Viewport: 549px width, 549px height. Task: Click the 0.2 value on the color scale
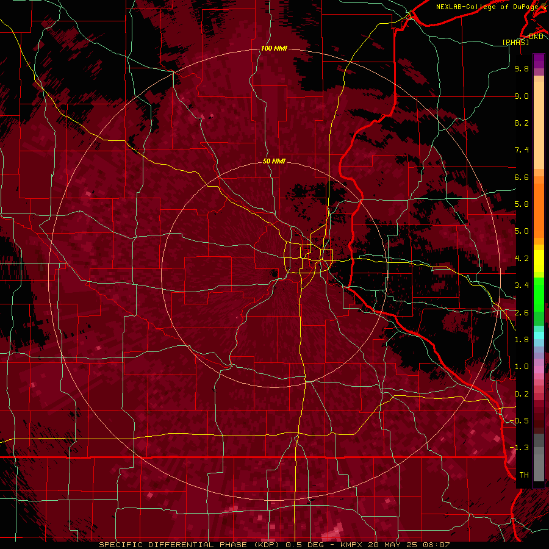522,394
